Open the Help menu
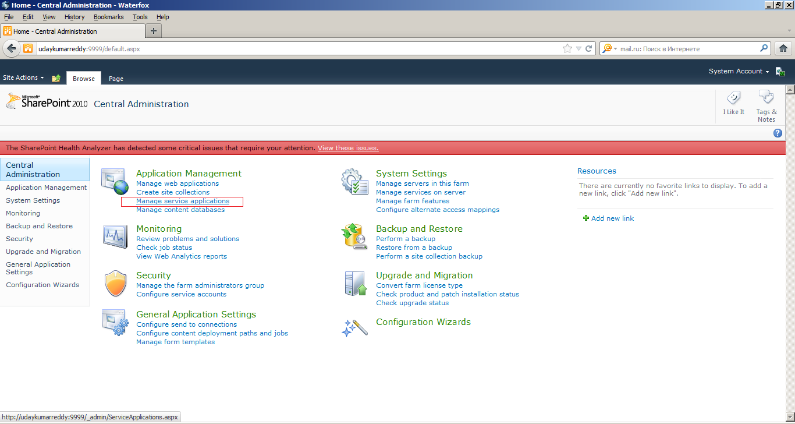Screen dimensions: 795x424 (163, 17)
